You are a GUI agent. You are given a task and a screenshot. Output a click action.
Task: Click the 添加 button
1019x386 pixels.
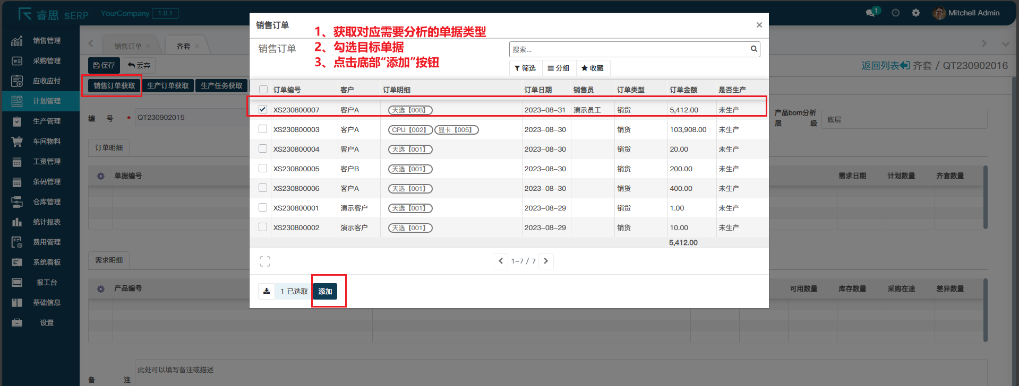pyautogui.click(x=325, y=291)
